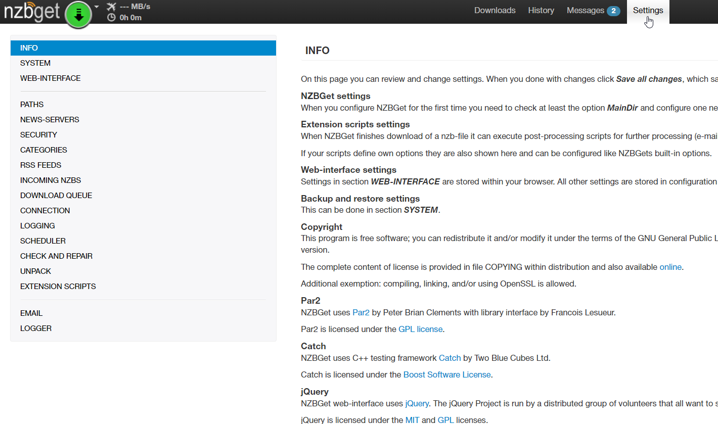Select the Settings tab
Viewport: 718px width, 424px height.
(648, 11)
